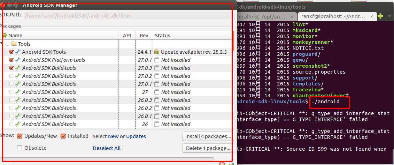394x165 pixels.
Task: Click the Deselect All link
Action: [107, 148]
